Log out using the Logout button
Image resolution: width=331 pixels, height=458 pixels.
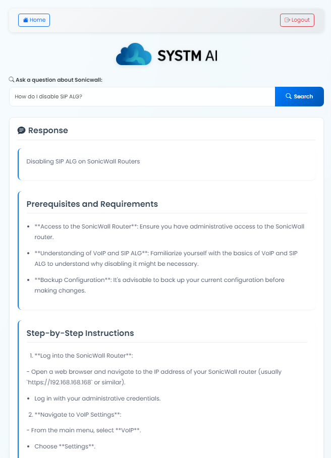pyautogui.click(x=297, y=20)
